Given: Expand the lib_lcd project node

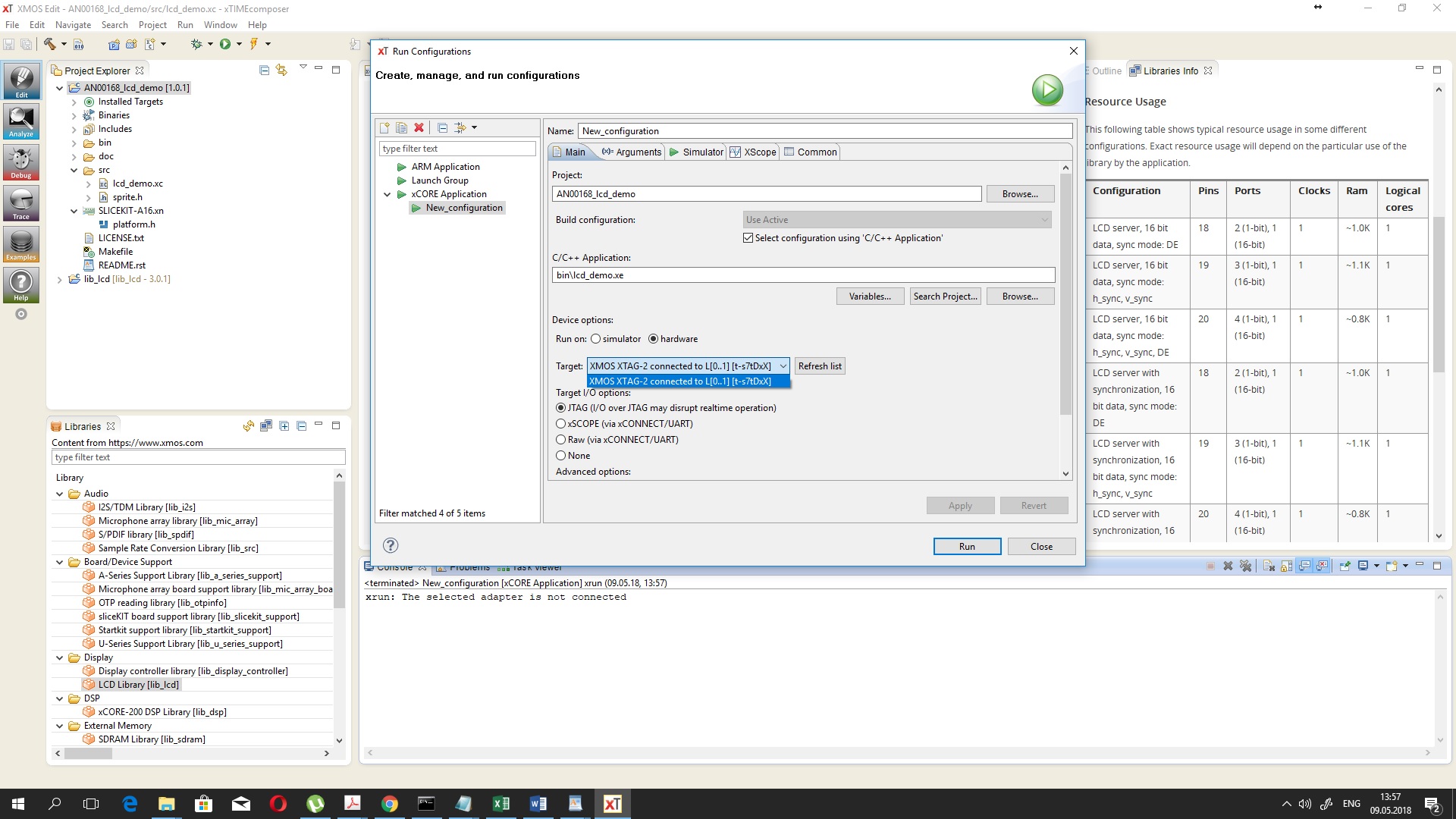Looking at the screenshot, I should [60, 279].
